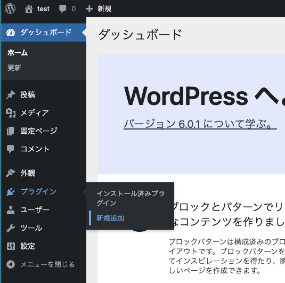Click the comments bubble icon in admin bar
This screenshot has height=283, width=285.
(63, 9)
